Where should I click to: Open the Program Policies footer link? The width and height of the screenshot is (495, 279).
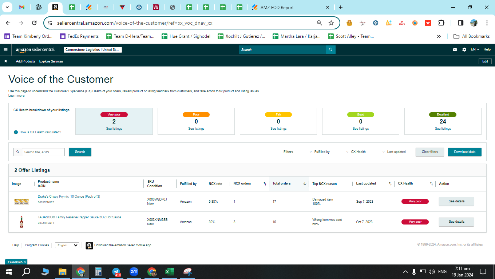[x=37, y=245]
